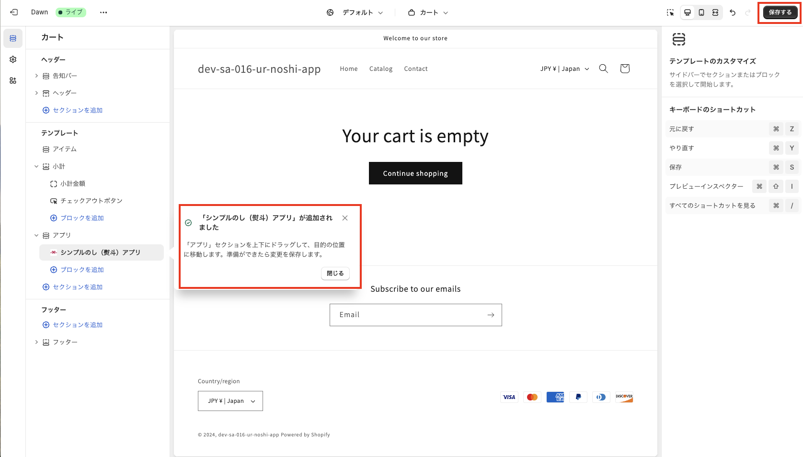The width and height of the screenshot is (803, 457).
Task: Submit email with the arrow icon
Action: click(x=491, y=315)
